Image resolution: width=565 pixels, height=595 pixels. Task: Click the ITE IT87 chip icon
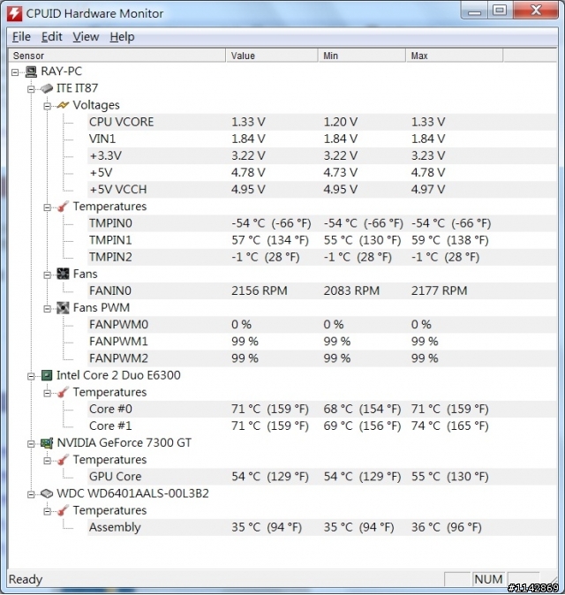click(x=47, y=89)
